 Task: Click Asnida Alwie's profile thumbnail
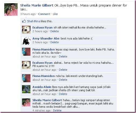[26, 89]
